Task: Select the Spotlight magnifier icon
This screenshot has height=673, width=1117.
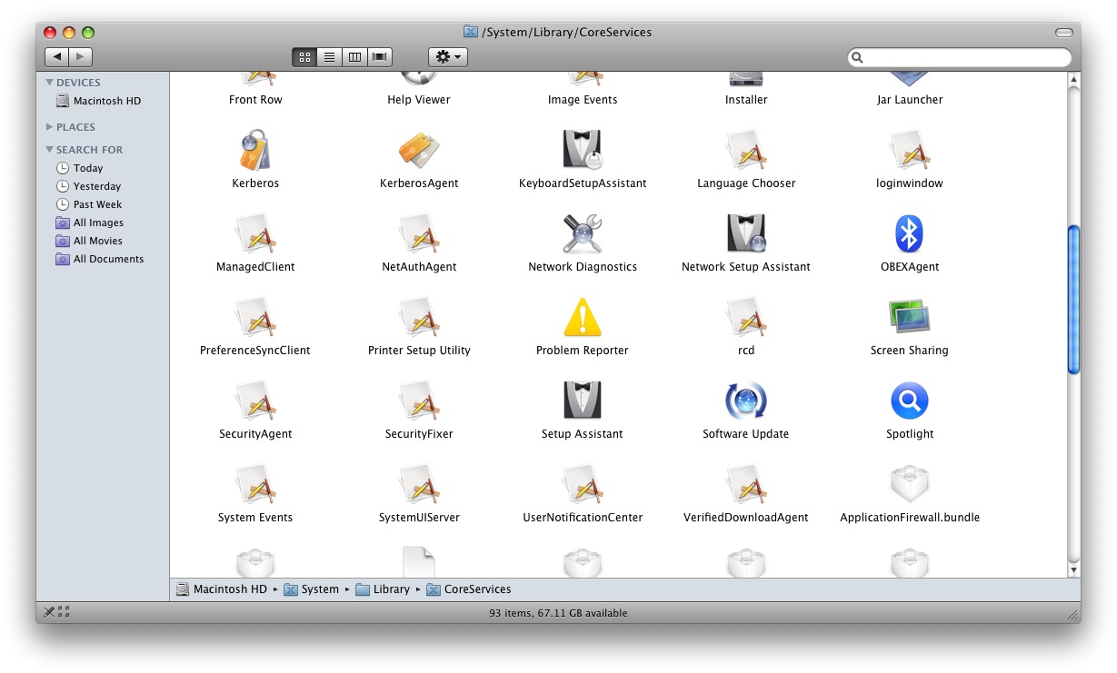Action: pyautogui.click(x=910, y=401)
